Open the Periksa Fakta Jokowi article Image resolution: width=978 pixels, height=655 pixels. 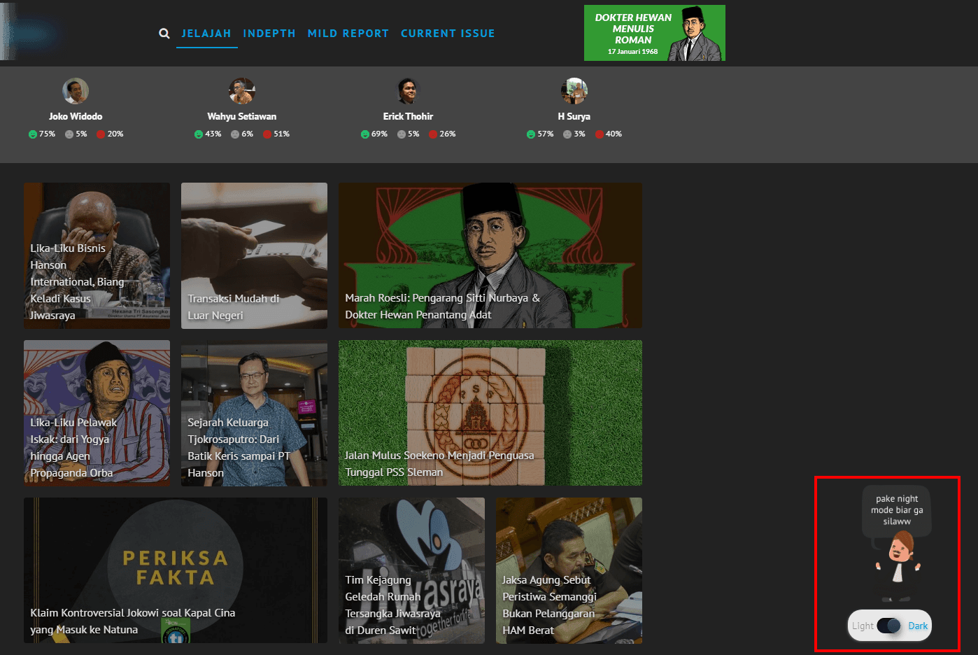pyautogui.click(x=175, y=570)
